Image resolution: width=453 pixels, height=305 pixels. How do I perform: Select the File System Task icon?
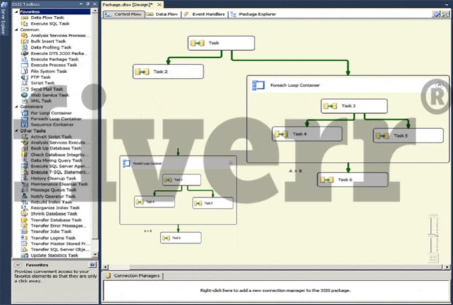25,71
